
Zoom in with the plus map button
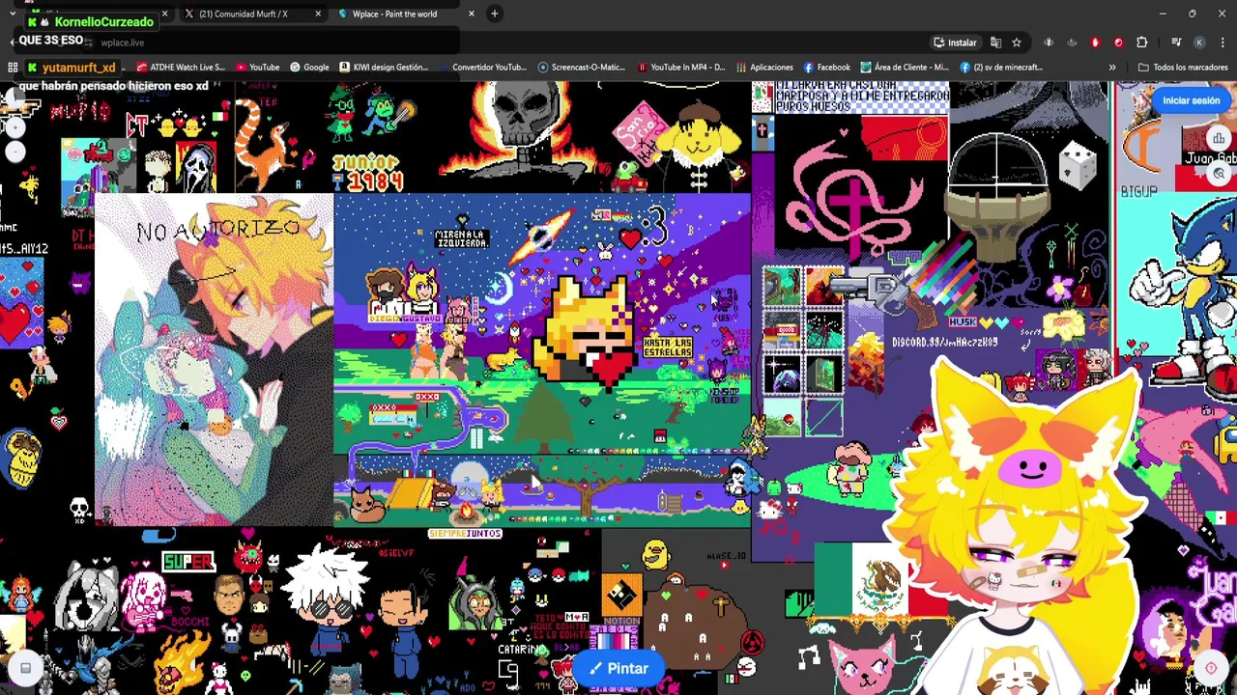[15, 127]
